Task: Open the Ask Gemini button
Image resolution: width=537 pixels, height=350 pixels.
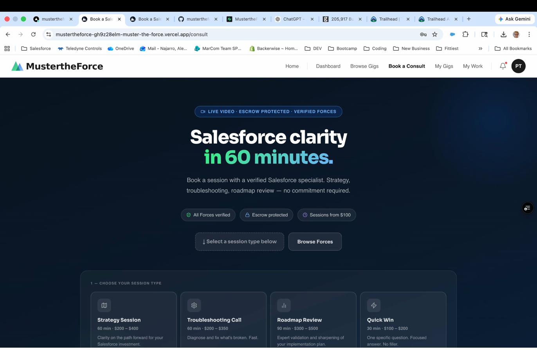Action: [514, 19]
